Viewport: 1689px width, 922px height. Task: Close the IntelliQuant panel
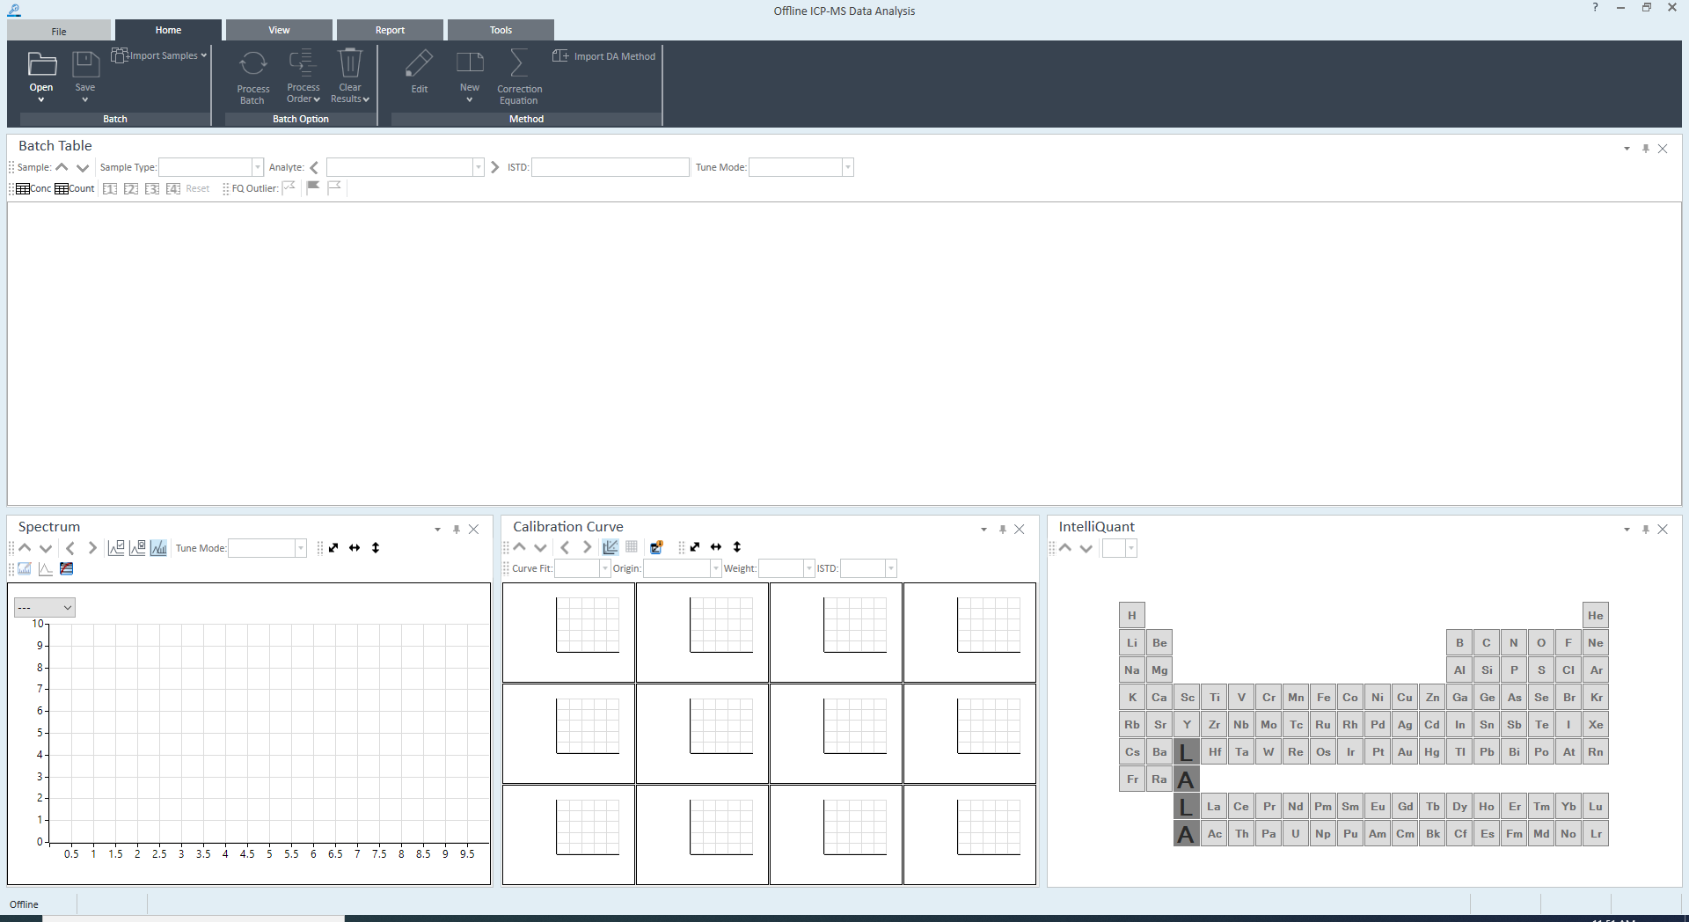(1663, 530)
